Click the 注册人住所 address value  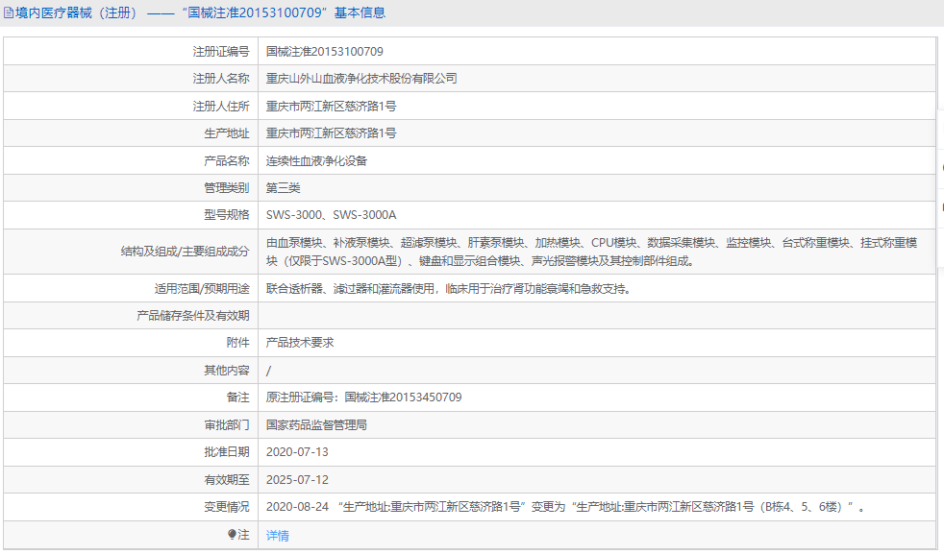(x=331, y=106)
